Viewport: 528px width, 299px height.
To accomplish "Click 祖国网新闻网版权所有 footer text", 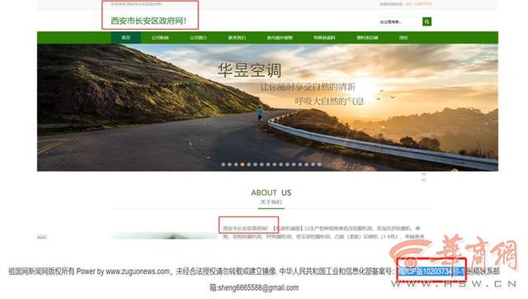I will [x=41, y=272].
